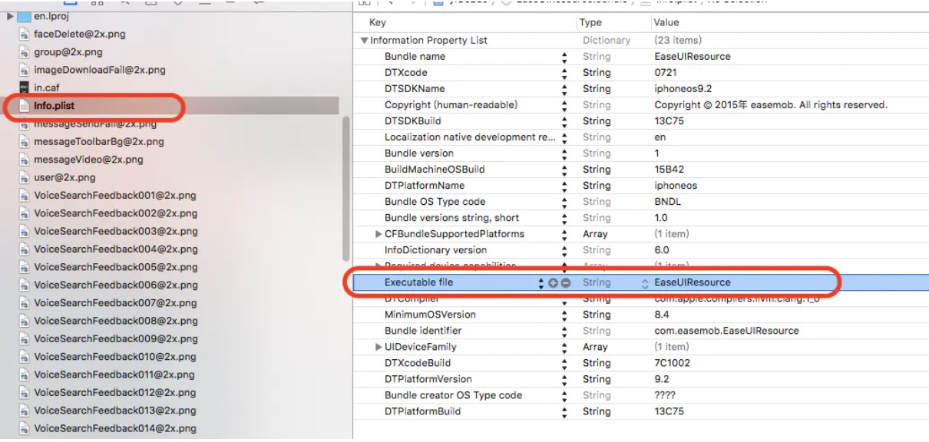Image resolution: width=929 pixels, height=442 pixels.
Task: Click the DTXcodeBuild value 7C1002
Action: [672, 363]
